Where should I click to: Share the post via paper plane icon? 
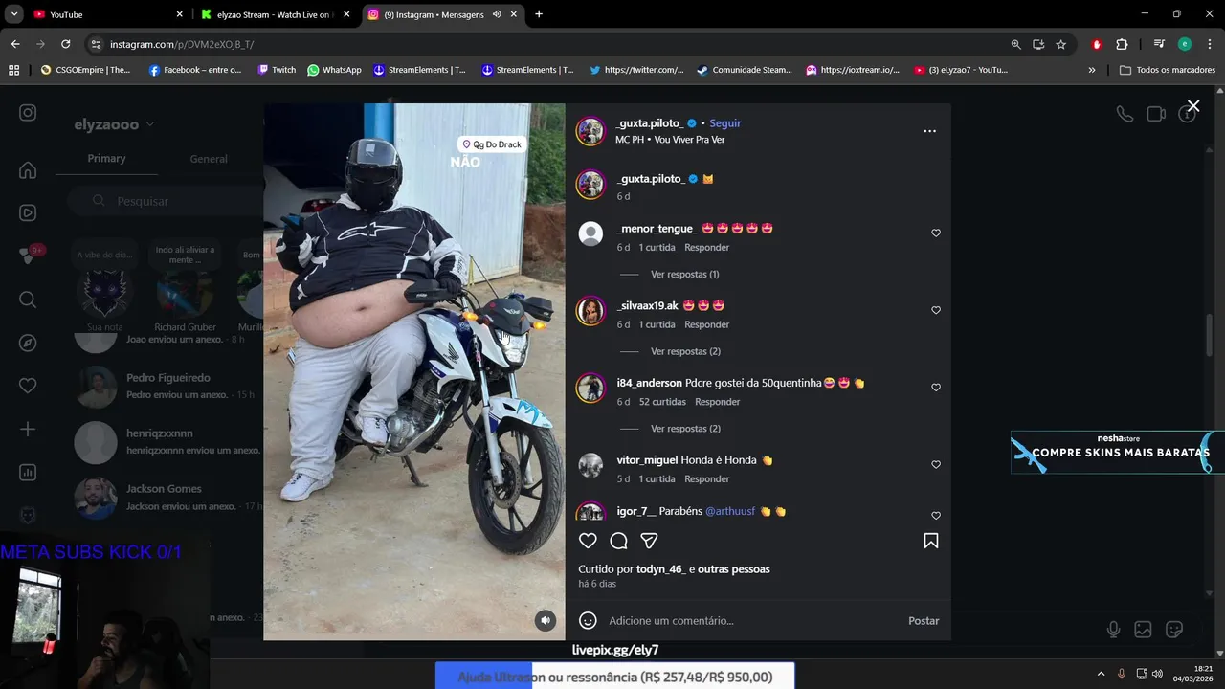tap(649, 541)
